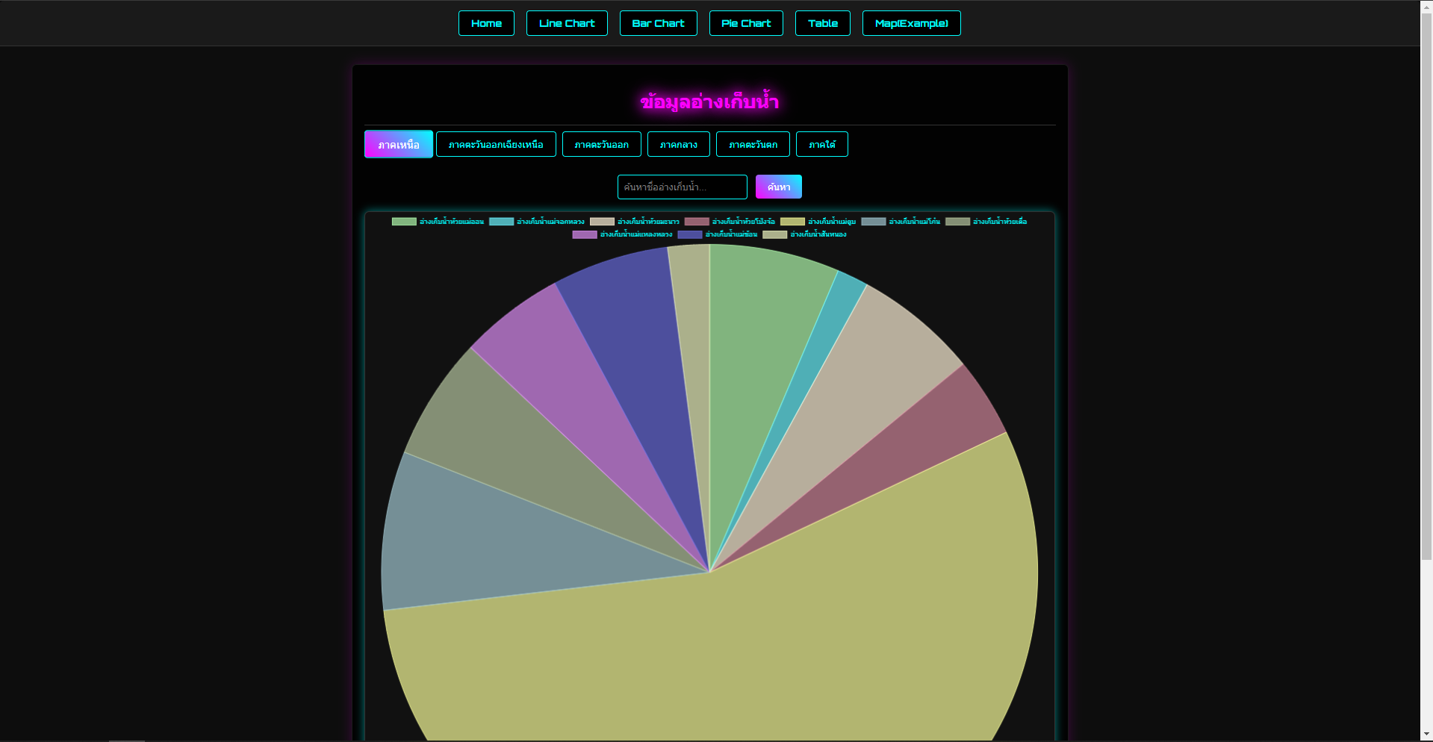Open the ภาคใต้ region tab
This screenshot has width=1433, height=742.
821,144
